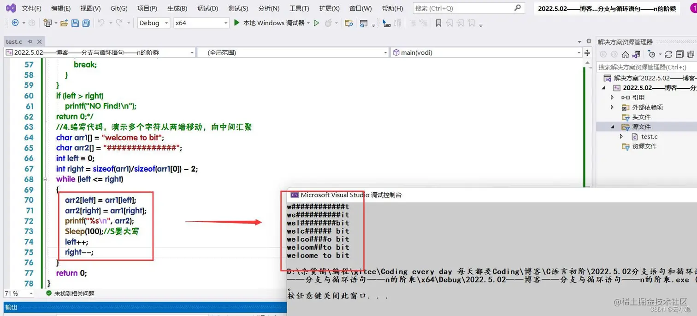Open the x64 platform dropdown
This screenshot has width=697, height=316.
(x=201, y=23)
